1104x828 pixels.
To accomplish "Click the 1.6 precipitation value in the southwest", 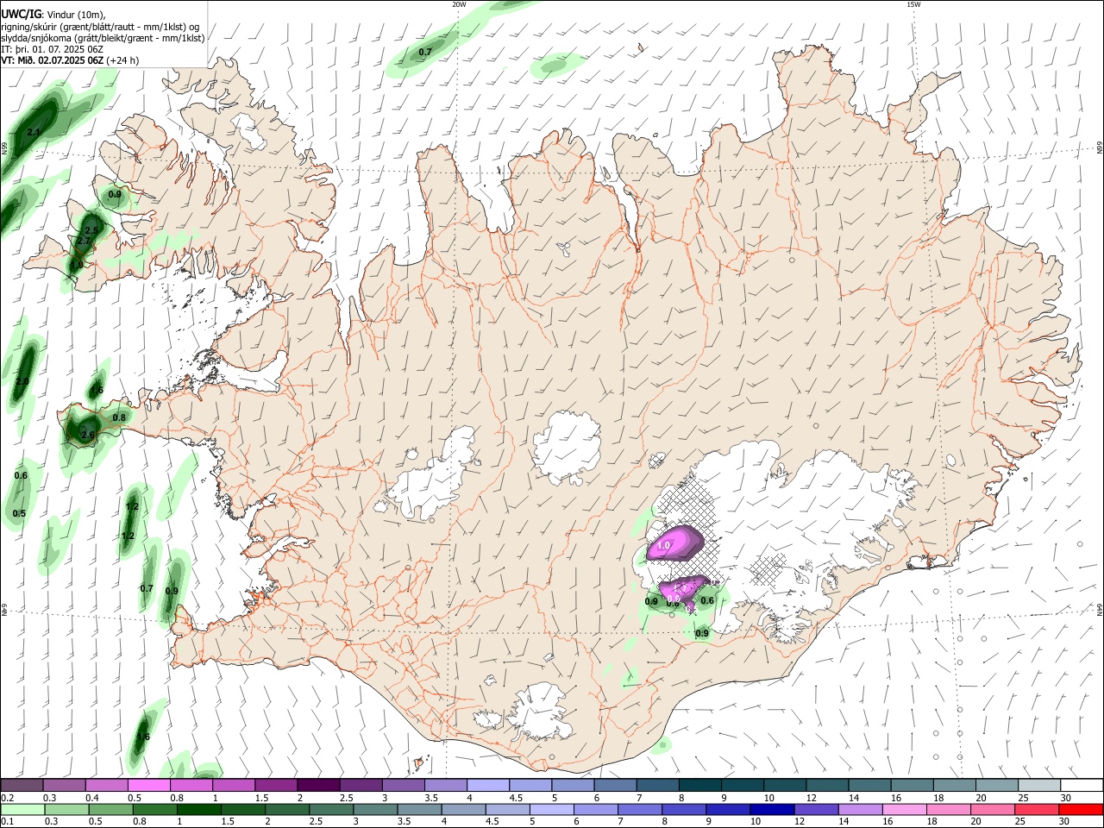I will coord(143,737).
